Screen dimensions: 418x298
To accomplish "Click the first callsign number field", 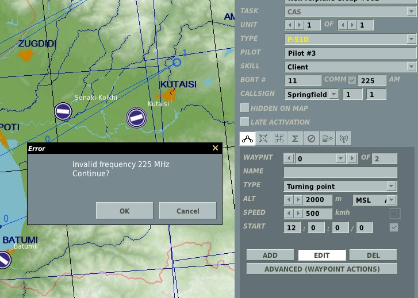I will tap(352, 95).
